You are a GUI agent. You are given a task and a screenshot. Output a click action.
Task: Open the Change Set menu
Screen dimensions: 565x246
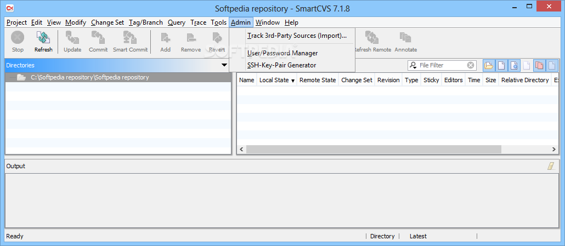(x=108, y=22)
